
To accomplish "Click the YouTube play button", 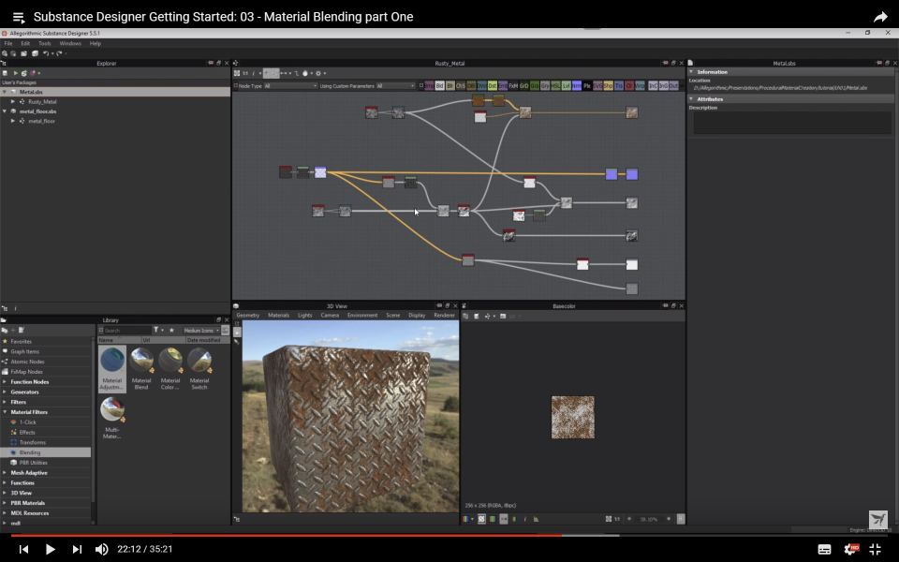I will [x=51, y=549].
